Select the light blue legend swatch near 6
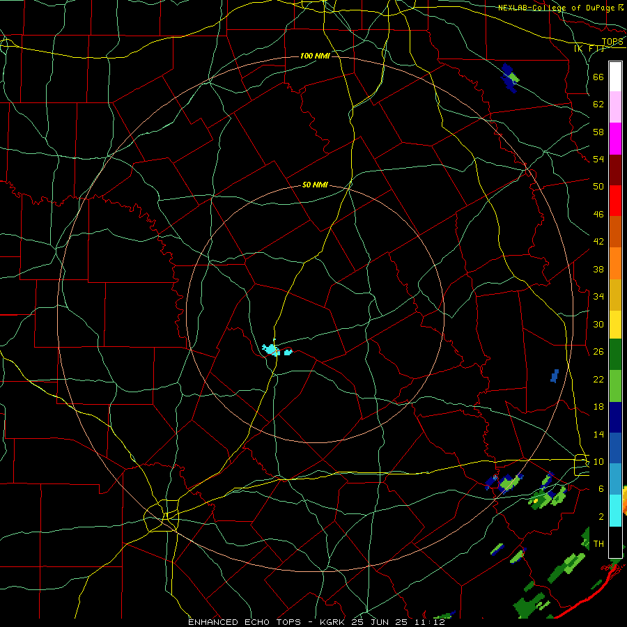Image resolution: width=627 pixels, height=627 pixels. (x=615, y=479)
